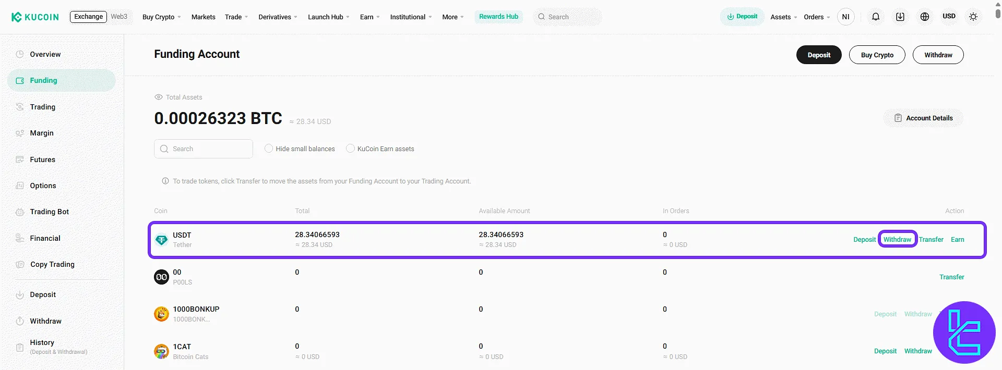This screenshot has height=370, width=1002.
Task: Toggle the Total Assets eye visibility icon
Action: tap(159, 97)
